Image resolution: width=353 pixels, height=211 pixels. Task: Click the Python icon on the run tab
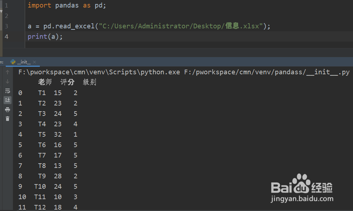pos(13,62)
